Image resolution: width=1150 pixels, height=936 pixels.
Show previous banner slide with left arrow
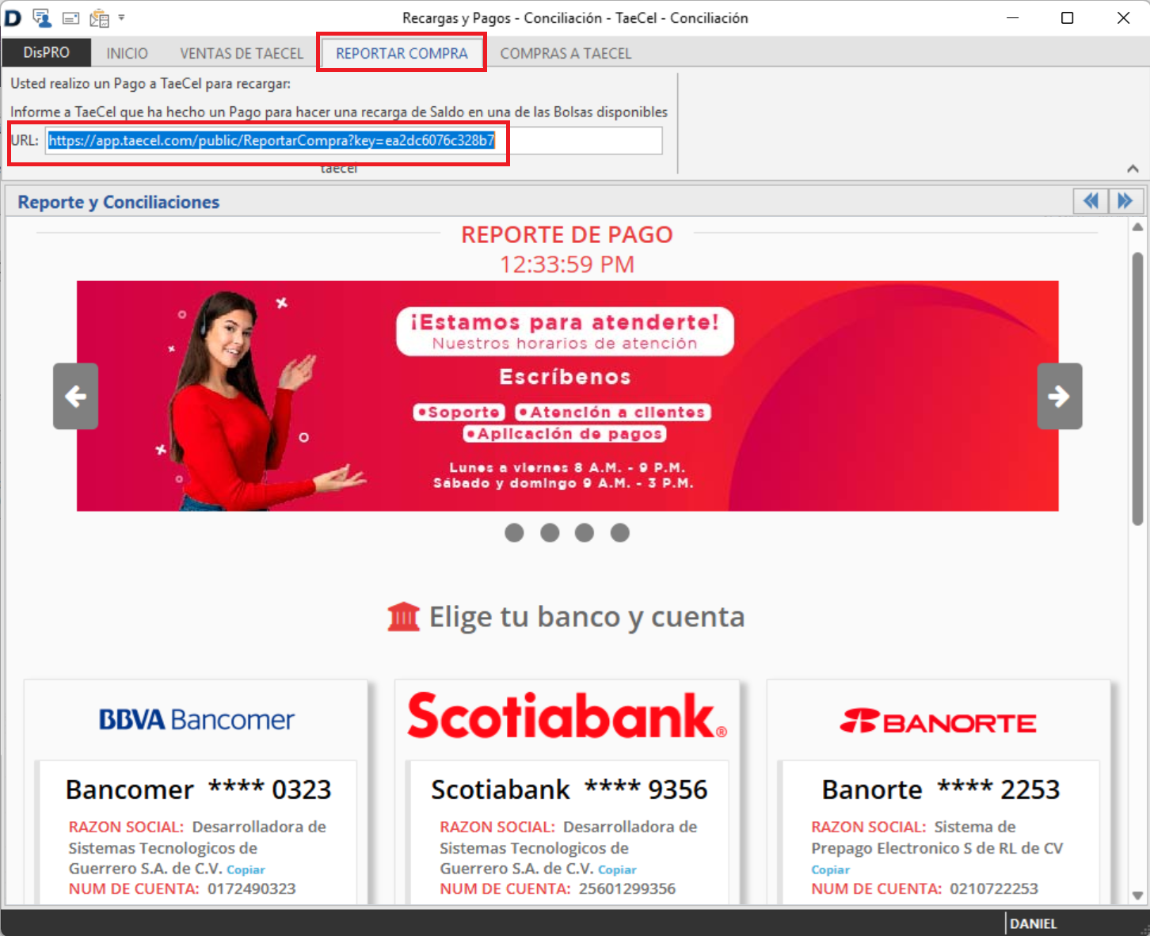76,396
